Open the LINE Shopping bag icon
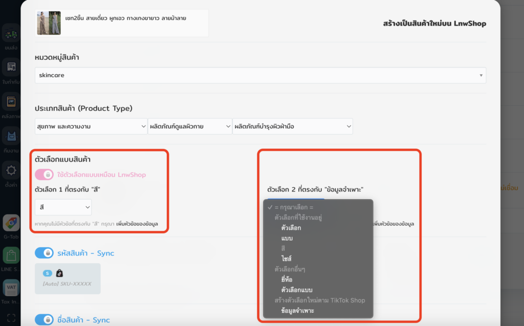524x326 pixels. 11,255
